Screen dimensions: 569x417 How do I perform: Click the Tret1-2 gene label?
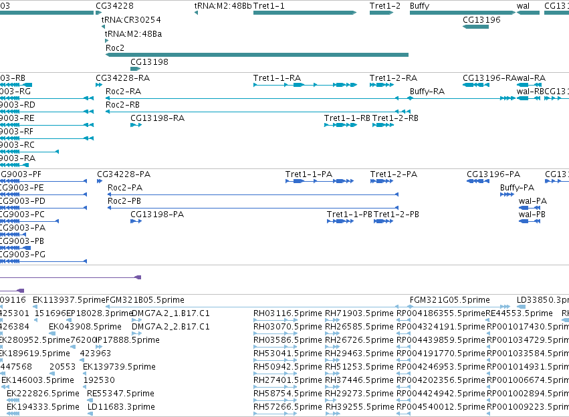tap(385, 6)
